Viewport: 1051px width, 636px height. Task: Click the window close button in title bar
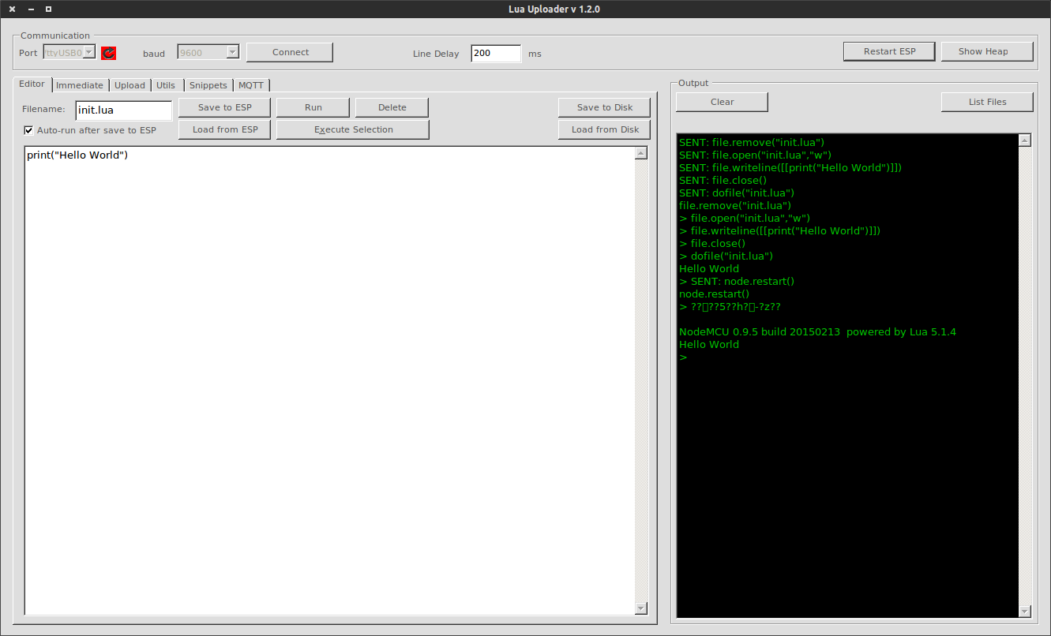12,9
